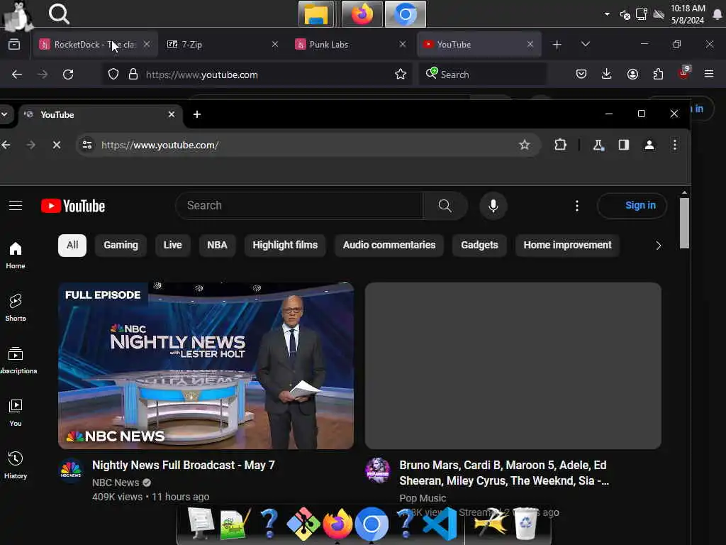View site information in Chrome address bar
Screen dimensions: 726x545
click(x=86, y=145)
